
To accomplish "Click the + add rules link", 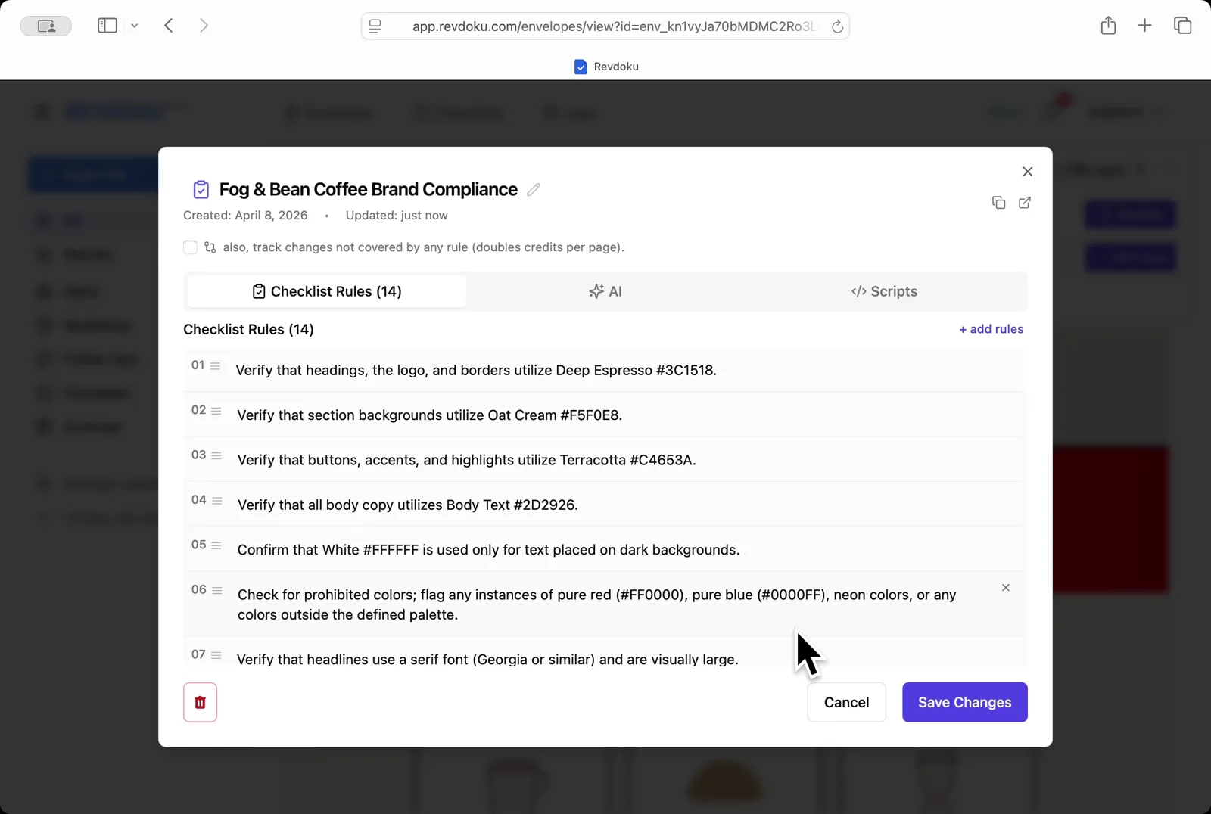I will (x=991, y=329).
